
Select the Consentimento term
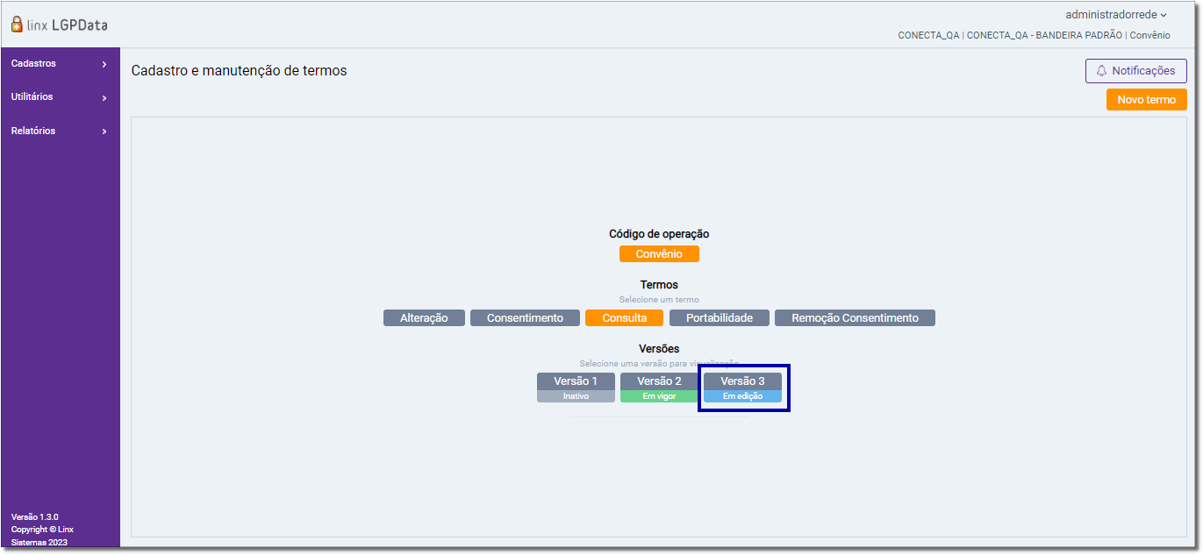(525, 318)
